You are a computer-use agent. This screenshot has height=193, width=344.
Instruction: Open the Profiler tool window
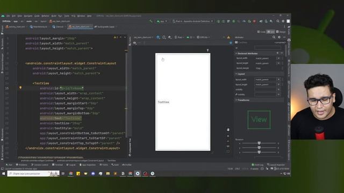coord(127,165)
